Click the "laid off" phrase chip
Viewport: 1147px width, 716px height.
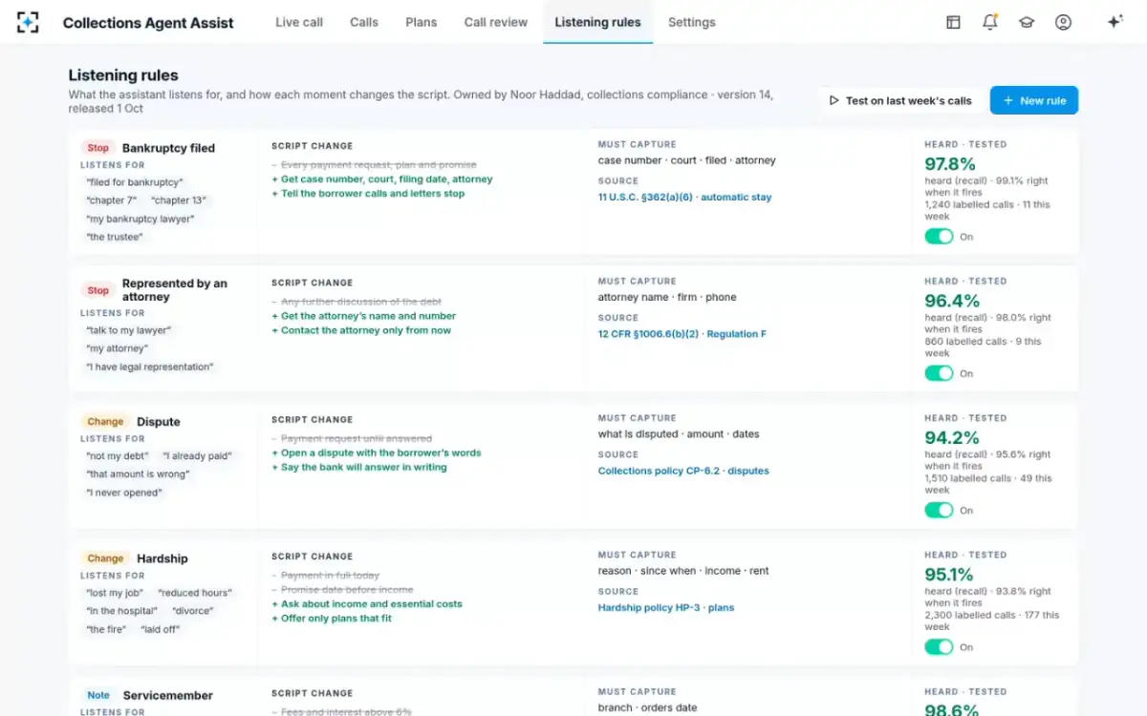[160, 629]
